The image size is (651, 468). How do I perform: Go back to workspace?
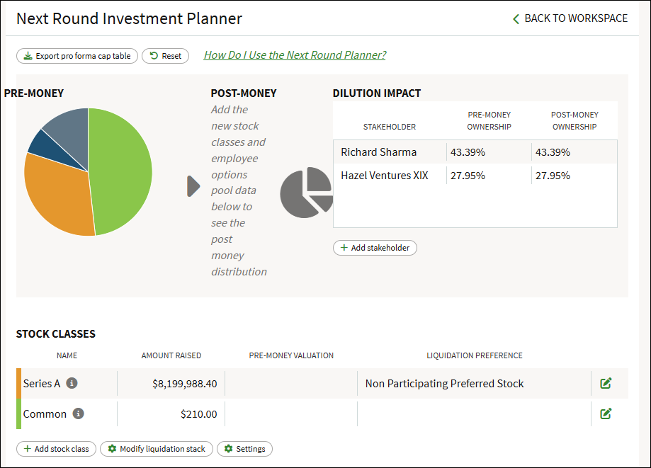pos(570,18)
